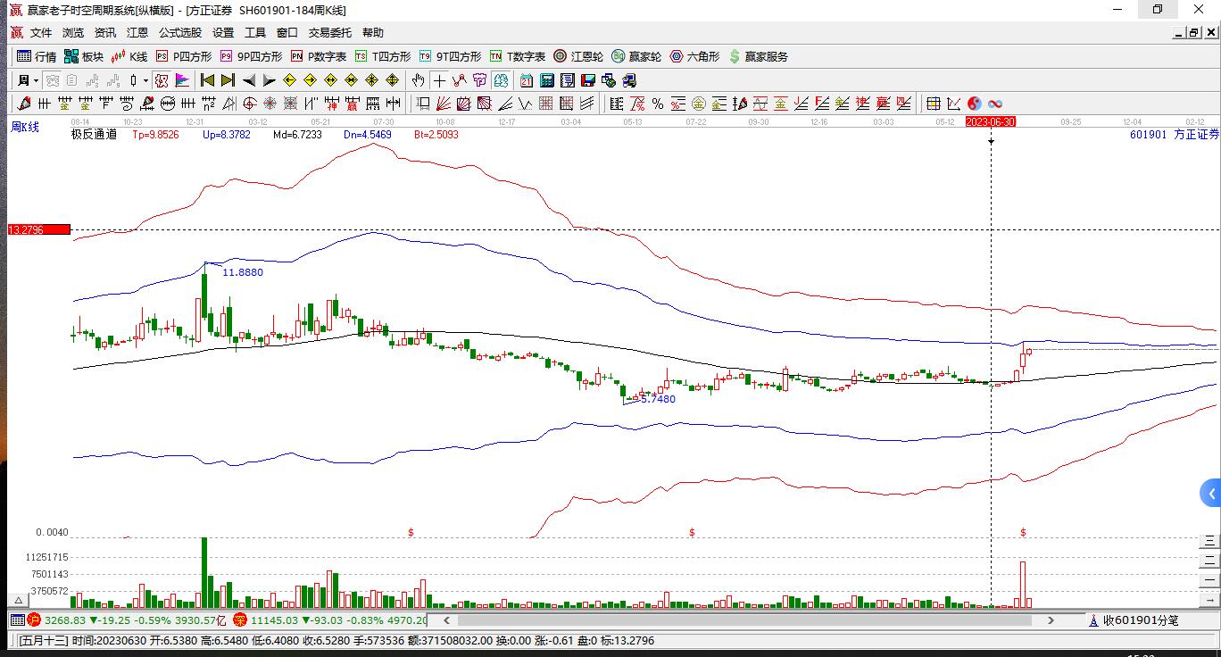Image resolution: width=1221 pixels, height=657 pixels.
Task: Click the 深 Shenzhen index badge
Action: [x=240, y=620]
